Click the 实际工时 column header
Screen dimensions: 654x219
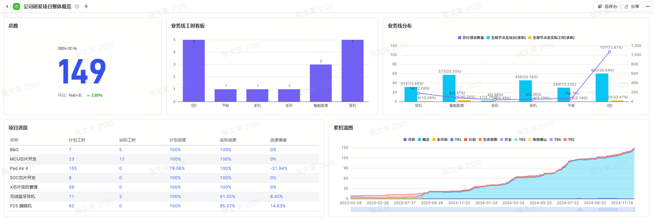pyautogui.click(x=127, y=140)
